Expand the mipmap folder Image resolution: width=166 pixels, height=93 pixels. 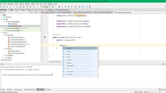click(4, 56)
